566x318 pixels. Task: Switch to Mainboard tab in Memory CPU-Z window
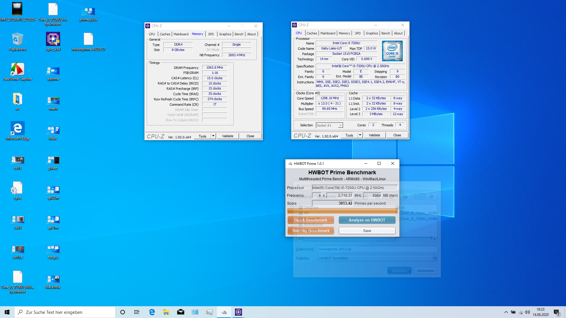coord(181,34)
